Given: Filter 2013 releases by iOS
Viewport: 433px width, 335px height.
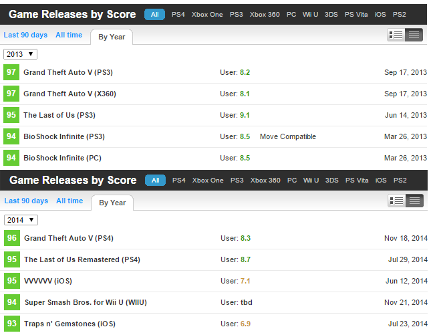Looking at the screenshot, I should [x=380, y=14].
